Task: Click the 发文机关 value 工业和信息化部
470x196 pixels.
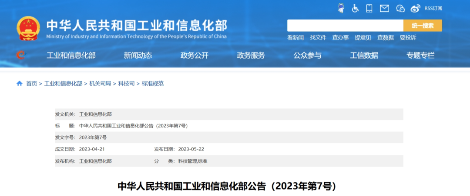Action: pyautogui.click(x=95, y=114)
